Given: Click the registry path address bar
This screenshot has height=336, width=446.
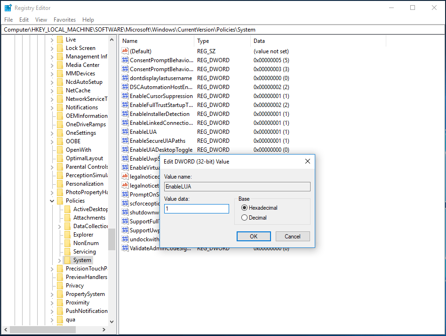Looking at the screenshot, I should (x=223, y=30).
